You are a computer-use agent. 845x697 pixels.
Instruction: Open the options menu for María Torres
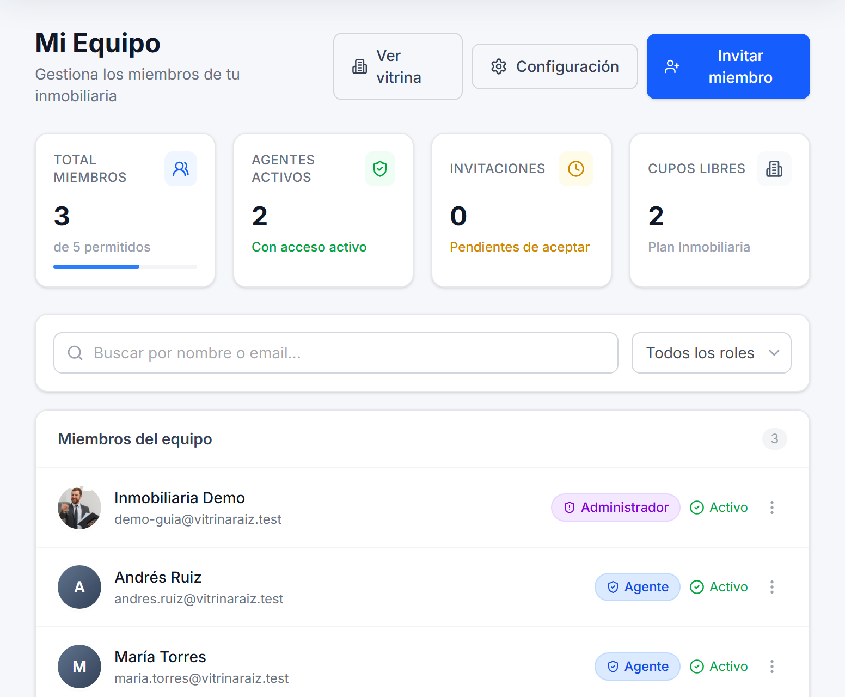click(772, 667)
